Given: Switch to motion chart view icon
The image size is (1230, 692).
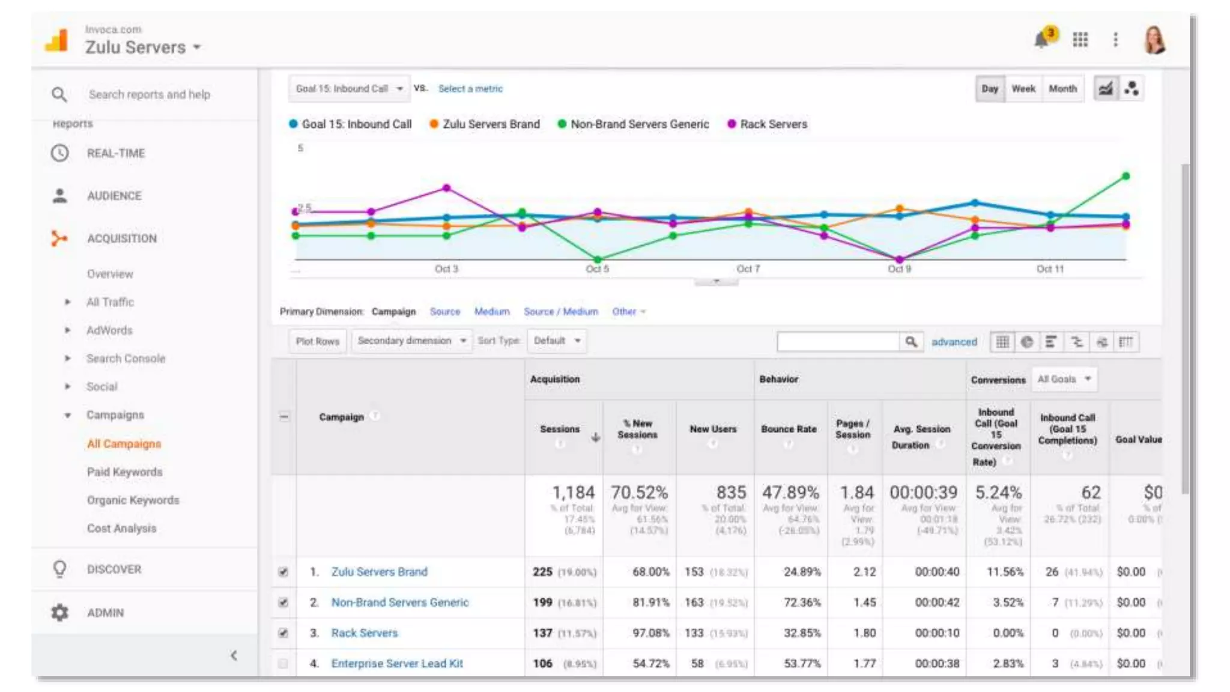Looking at the screenshot, I should (1132, 89).
